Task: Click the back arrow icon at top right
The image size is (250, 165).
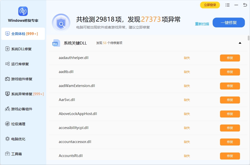Action: 245,5
